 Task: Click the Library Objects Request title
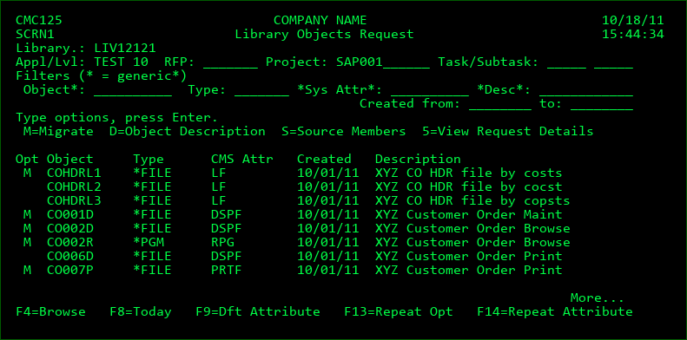click(x=324, y=35)
